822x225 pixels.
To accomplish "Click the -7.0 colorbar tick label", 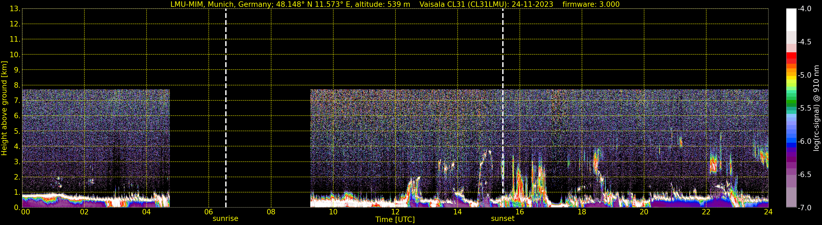I will [x=805, y=208].
